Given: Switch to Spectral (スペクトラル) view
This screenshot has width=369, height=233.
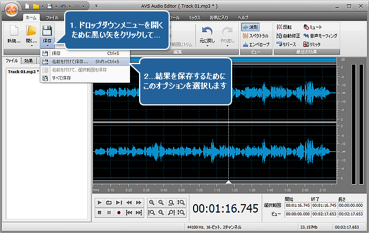Looking at the screenshot, I should click(x=255, y=35).
